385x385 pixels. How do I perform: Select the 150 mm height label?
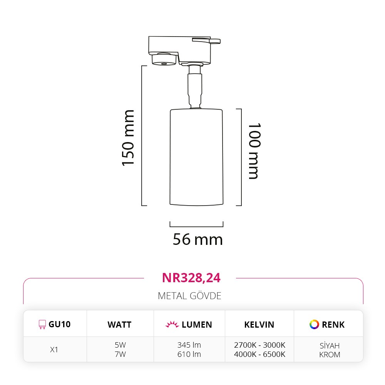[128, 138]
